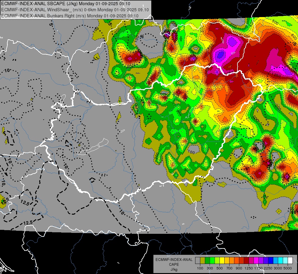The width and height of the screenshot is (298, 274).
Task: Select the purple swatch after 1750
Action: pyautogui.click(x=261, y=260)
